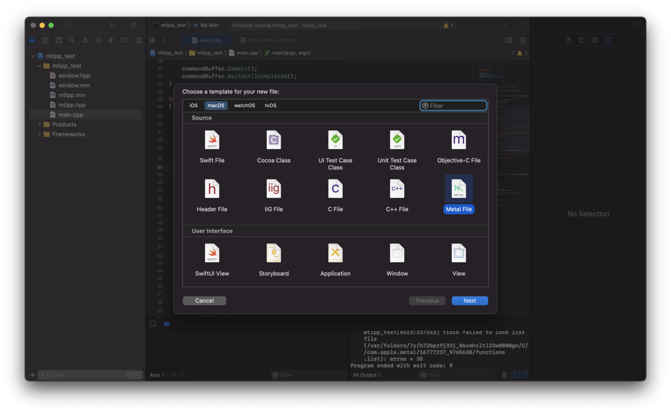The image size is (671, 414).
Task: Toggle breakpoints activation in debug bar
Action: coord(167,324)
